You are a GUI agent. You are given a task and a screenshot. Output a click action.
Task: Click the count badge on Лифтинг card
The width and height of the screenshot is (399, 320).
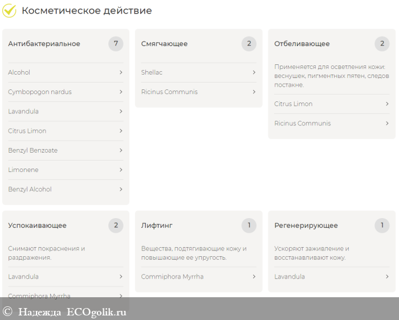pyautogui.click(x=249, y=225)
